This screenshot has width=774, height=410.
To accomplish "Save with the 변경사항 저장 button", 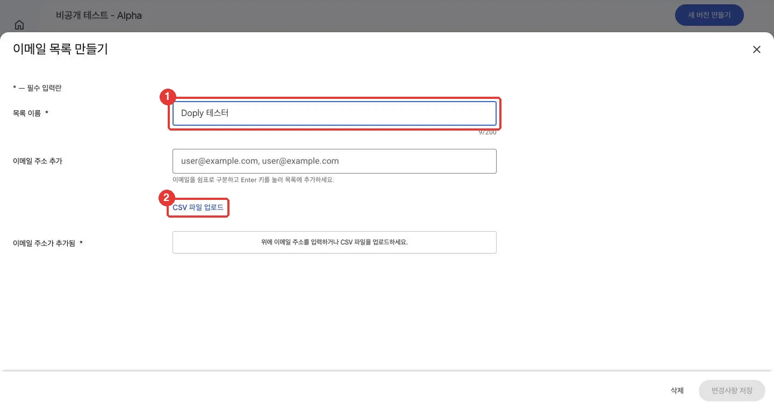I will point(732,391).
